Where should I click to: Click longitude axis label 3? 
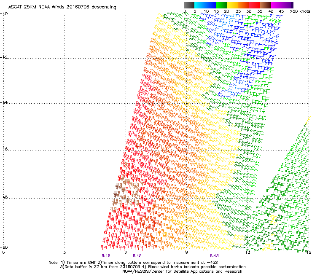pos(65,253)
